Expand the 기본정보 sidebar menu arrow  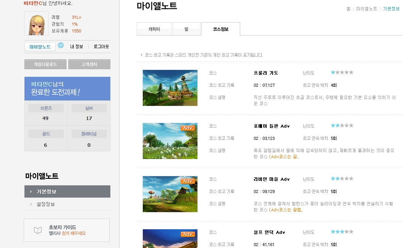coord(31,191)
